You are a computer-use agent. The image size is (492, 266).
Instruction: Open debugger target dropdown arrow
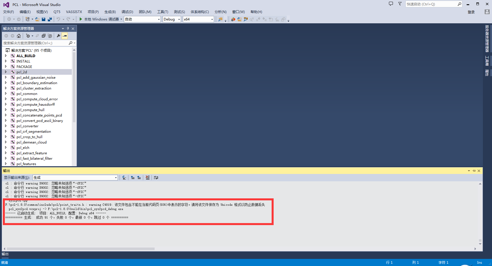(x=121, y=19)
